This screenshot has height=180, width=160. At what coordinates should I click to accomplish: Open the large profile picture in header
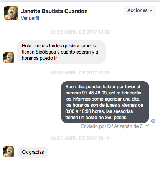11,13
